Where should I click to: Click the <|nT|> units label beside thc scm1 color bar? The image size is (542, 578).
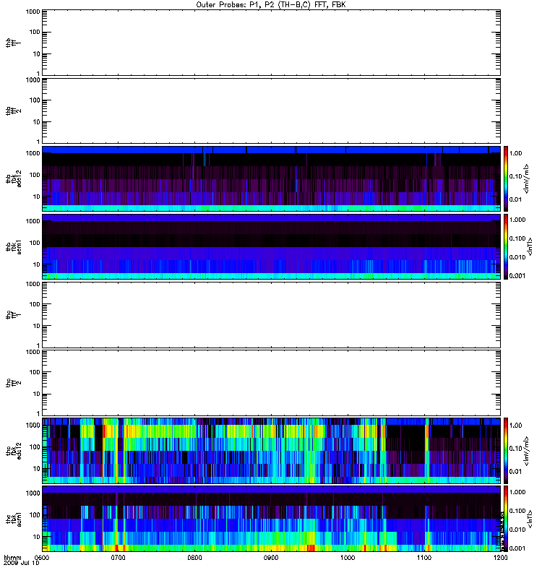530,519
